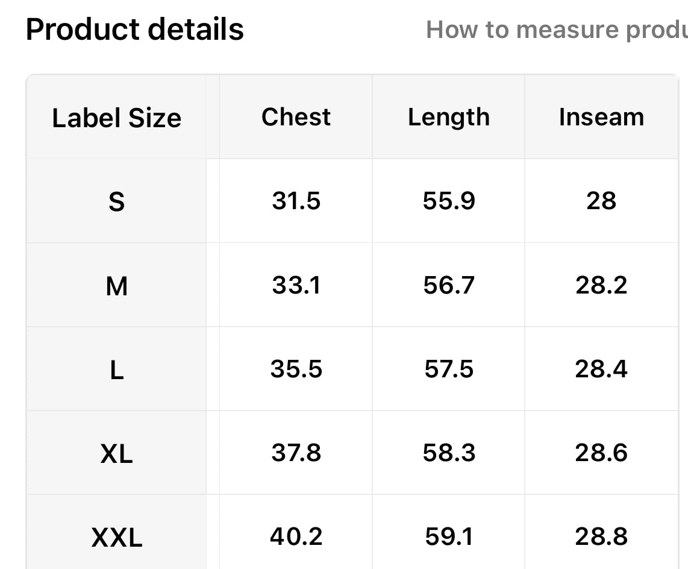The image size is (688, 569).
Task: Select the M size row label
Action: tap(116, 286)
